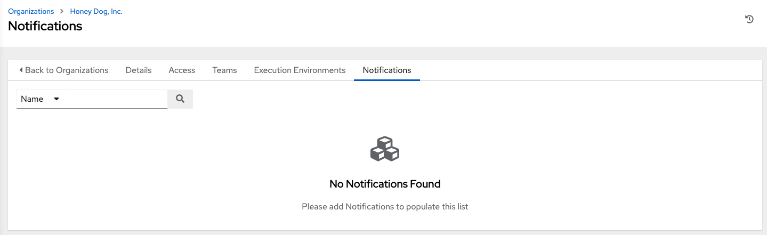This screenshot has height=235, width=767.
Task: Click the Please add Notifications message
Action: 385,206
